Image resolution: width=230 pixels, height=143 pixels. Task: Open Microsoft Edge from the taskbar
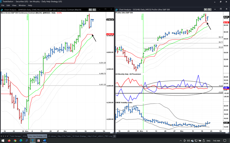tap(21, 141)
